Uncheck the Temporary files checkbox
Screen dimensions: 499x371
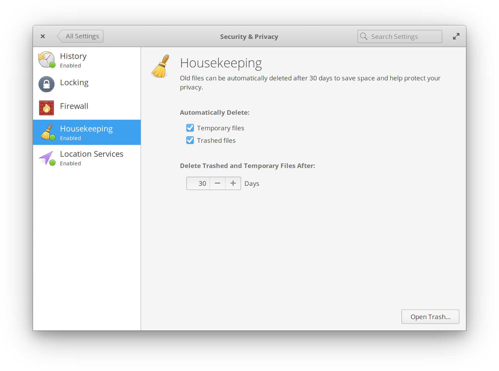point(190,128)
